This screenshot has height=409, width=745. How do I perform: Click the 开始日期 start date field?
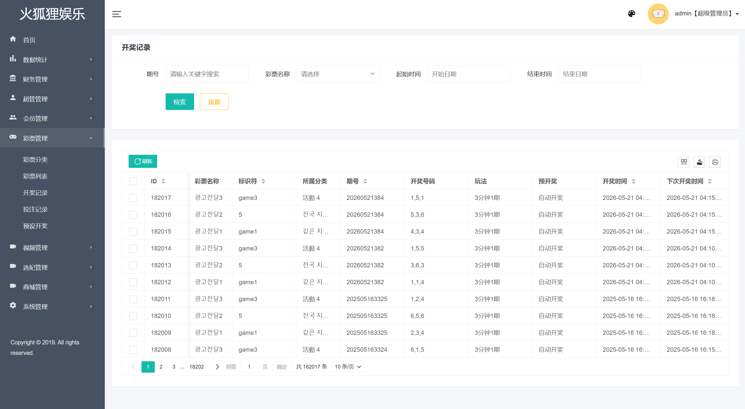[469, 74]
